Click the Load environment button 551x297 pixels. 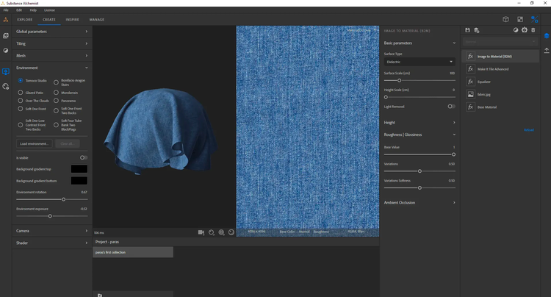[35, 144]
